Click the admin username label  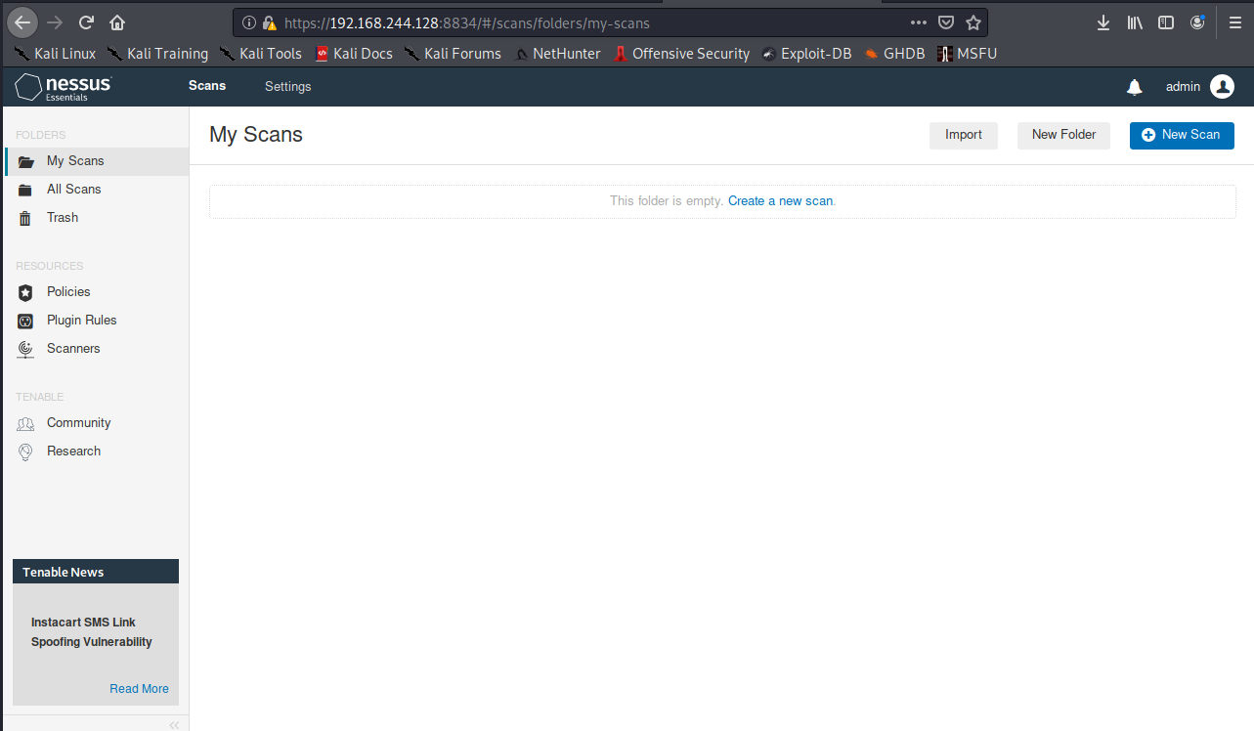point(1183,87)
